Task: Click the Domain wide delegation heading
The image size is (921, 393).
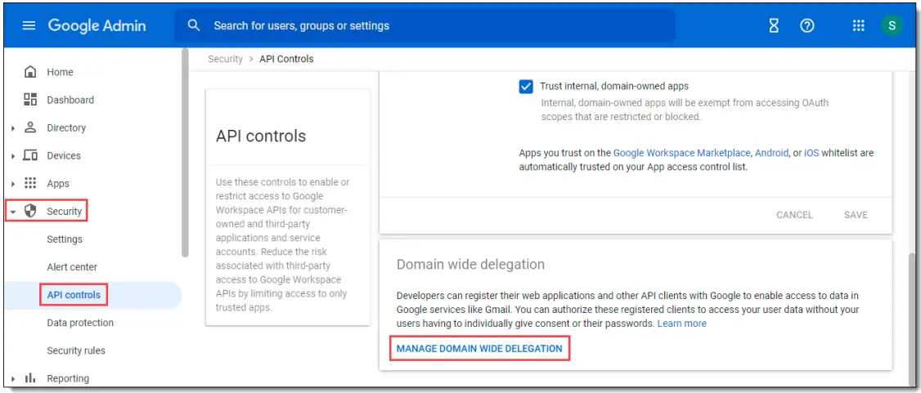Action: 470,264
